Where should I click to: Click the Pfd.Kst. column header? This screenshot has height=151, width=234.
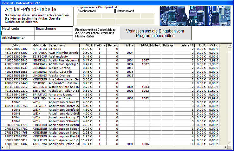coord(142,45)
